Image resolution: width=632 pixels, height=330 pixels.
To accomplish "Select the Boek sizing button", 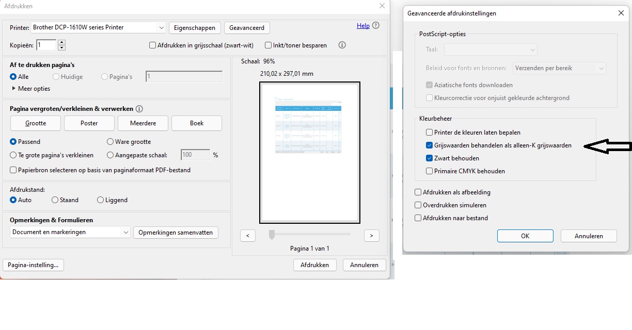I will pyautogui.click(x=197, y=123).
